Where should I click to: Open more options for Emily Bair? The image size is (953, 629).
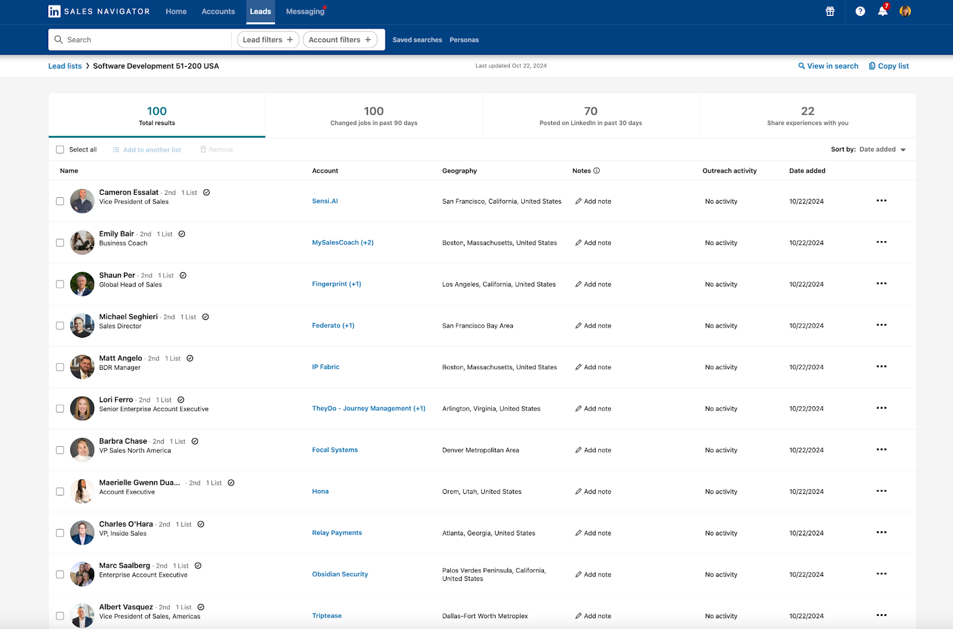[882, 242]
